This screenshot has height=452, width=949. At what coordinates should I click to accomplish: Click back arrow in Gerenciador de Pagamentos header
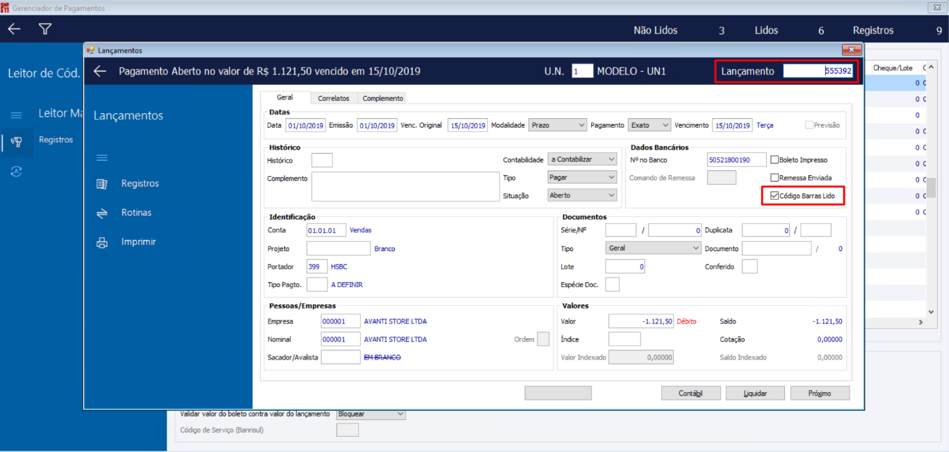[x=14, y=29]
